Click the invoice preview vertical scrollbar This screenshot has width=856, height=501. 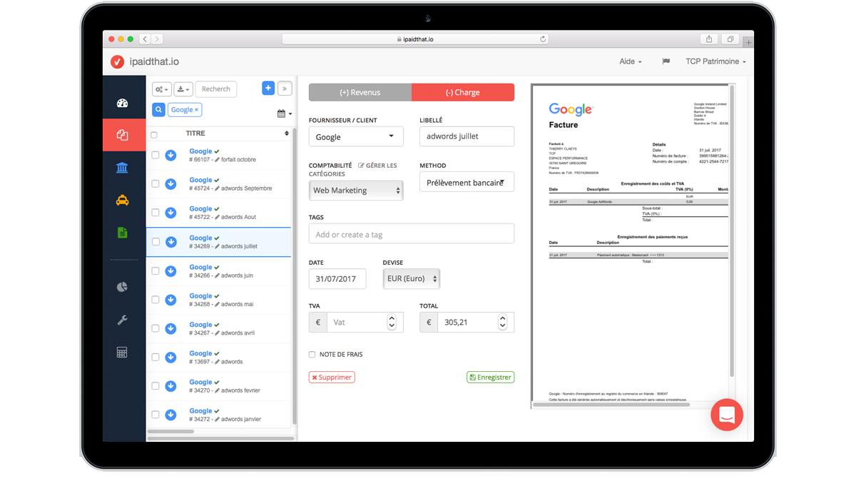[731, 232]
